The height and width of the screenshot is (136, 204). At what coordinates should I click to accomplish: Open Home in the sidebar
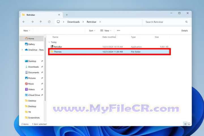coord(31,39)
